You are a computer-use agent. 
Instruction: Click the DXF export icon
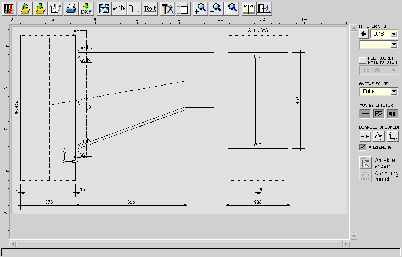point(86,8)
